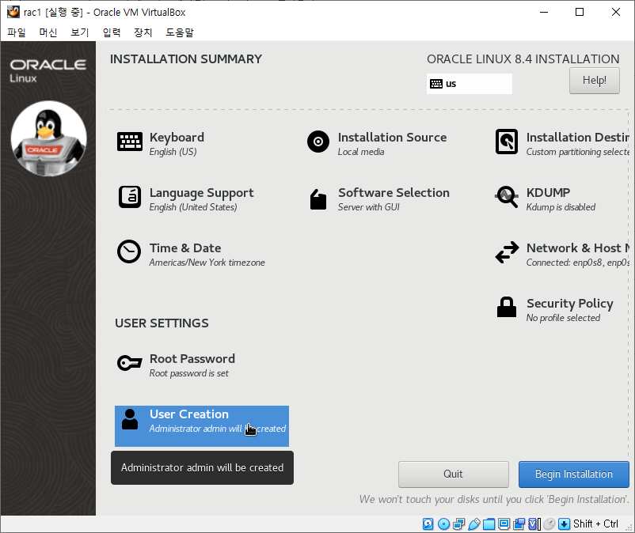This screenshot has width=635, height=533.
Task: Open Language Support title link
Action: coord(202,193)
